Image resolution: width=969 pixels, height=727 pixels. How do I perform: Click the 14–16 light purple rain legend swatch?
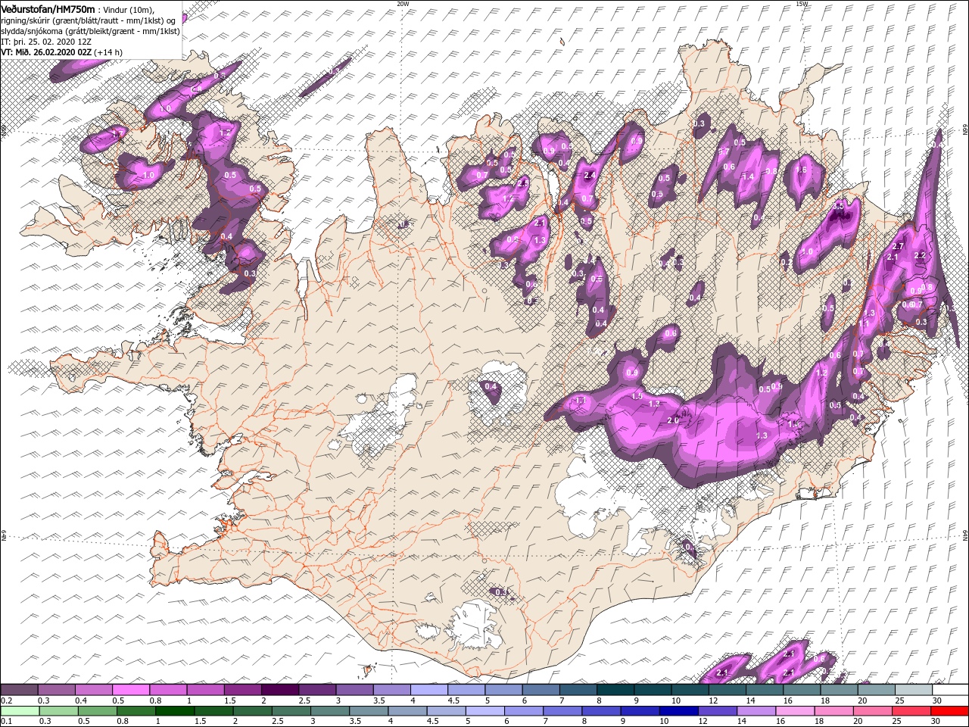coord(755,711)
